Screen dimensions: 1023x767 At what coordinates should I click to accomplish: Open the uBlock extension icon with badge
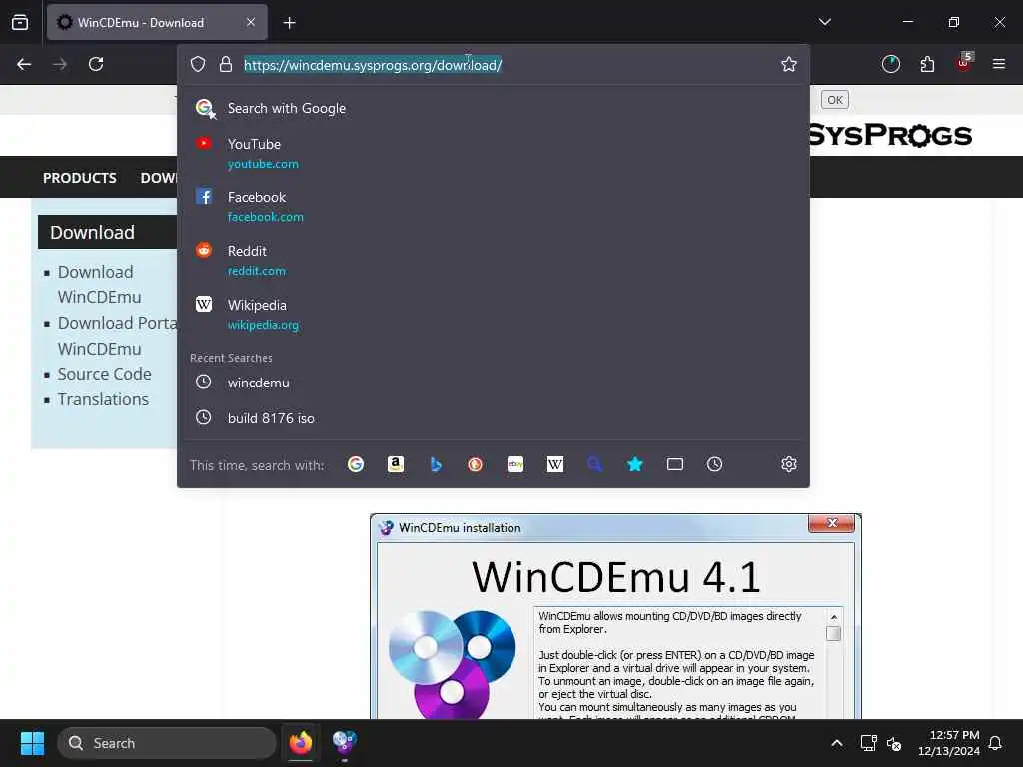tap(964, 63)
